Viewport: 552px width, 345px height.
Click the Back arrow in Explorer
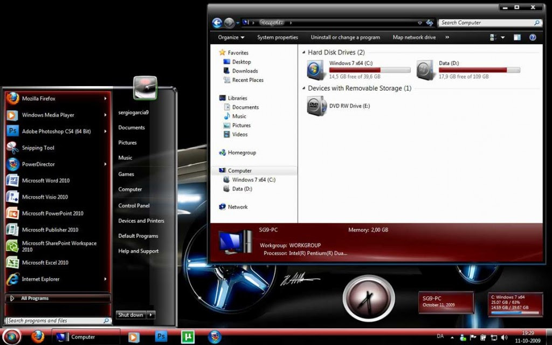pyautogui.click(x=217, y=23)
